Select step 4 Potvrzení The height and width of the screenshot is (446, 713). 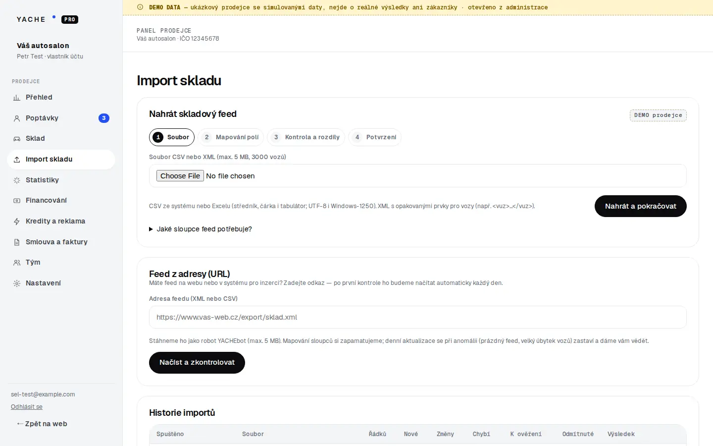click(x=375, y=137)
